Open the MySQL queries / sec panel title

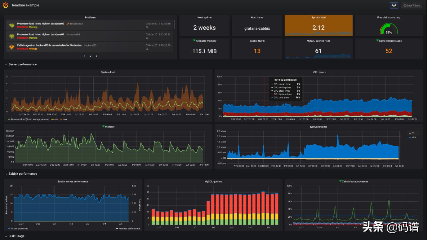point(318,41)
